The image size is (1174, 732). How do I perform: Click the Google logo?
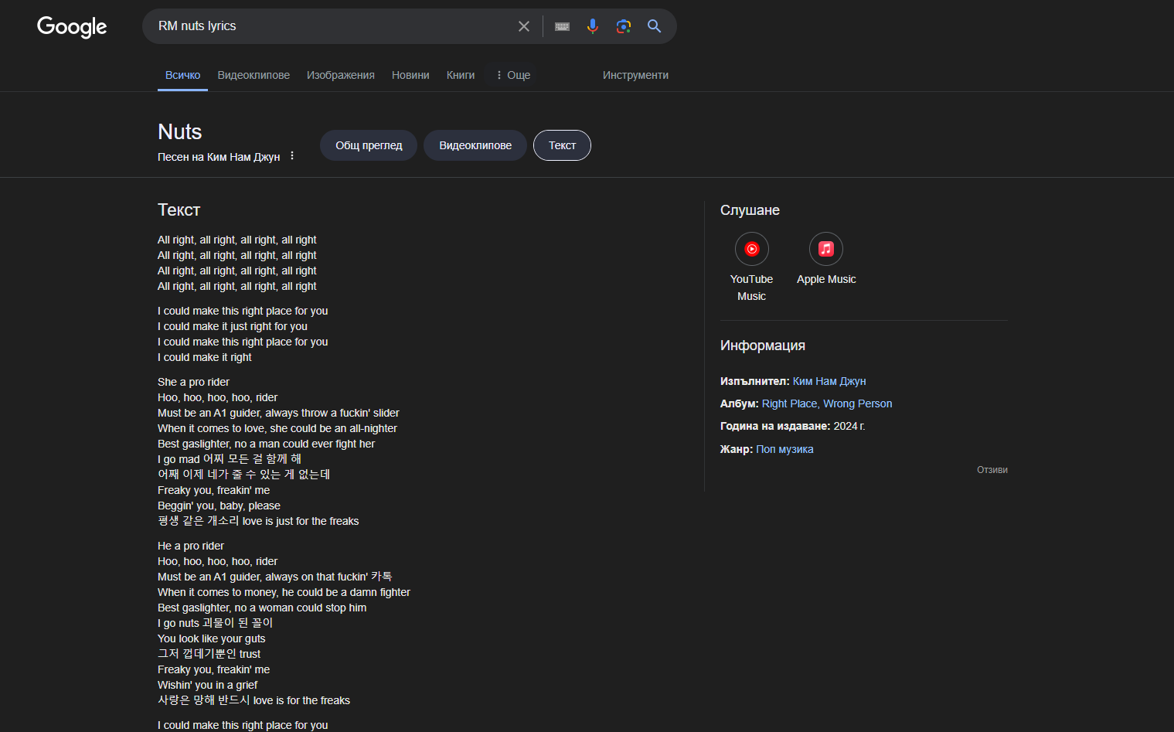72,27
